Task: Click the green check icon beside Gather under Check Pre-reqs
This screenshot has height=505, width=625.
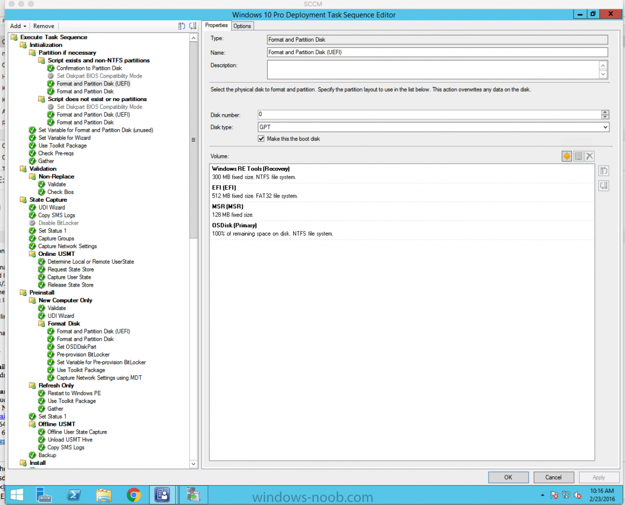Action: [x=32, y=161]
